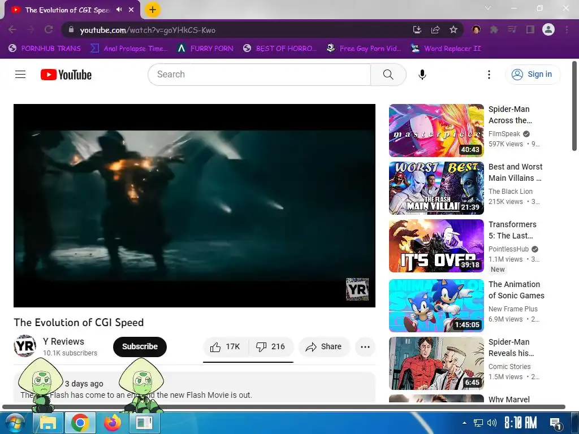Click the title The Animation of Sonic Games
This screenshot has height=434, width=579.
[x=516, y=290]
